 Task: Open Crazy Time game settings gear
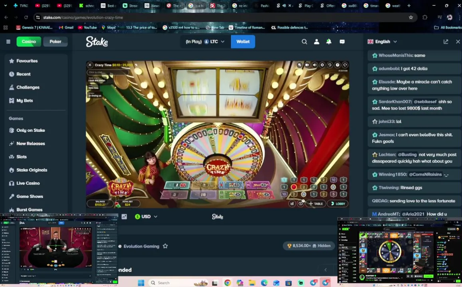[322, 65]
